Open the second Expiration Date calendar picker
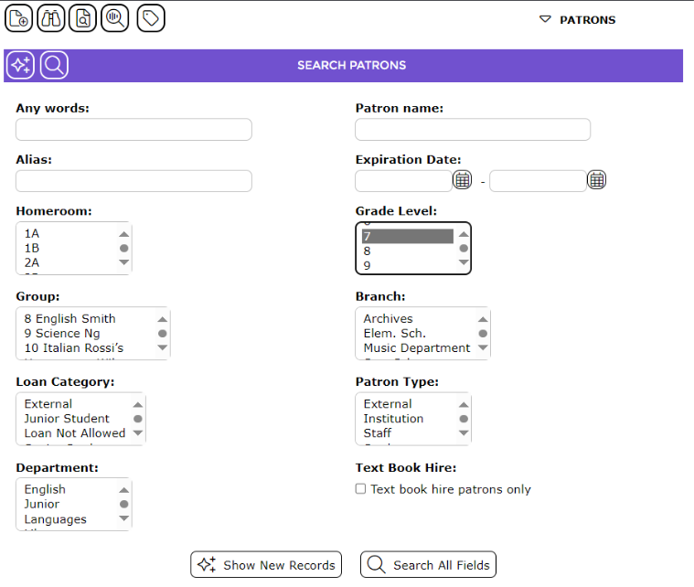The height and width of the screenshot is (587, 694). (597, 180)
